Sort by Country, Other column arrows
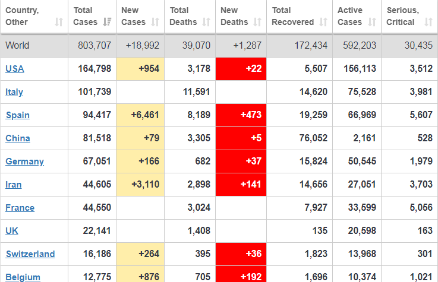The width and height of the screenshot is (438, 282). coord(59,22)
